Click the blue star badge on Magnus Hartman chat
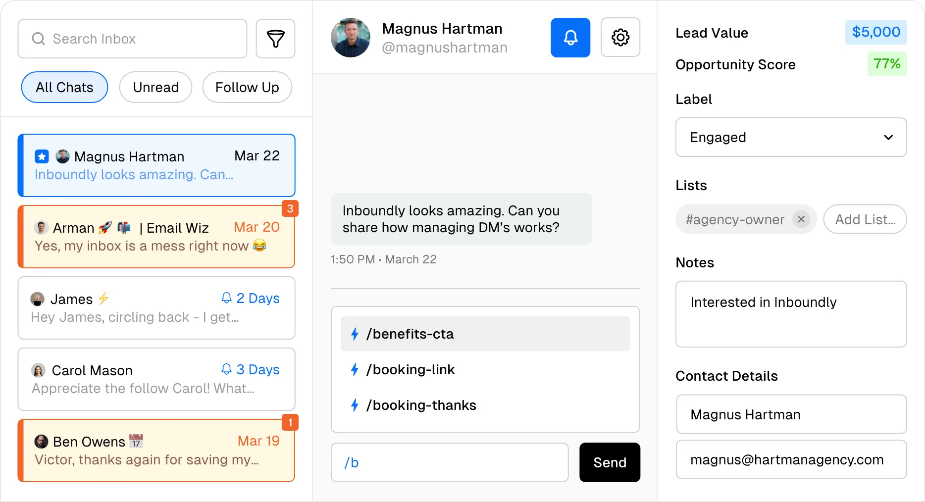925x502 pixels. click(42, 157)
